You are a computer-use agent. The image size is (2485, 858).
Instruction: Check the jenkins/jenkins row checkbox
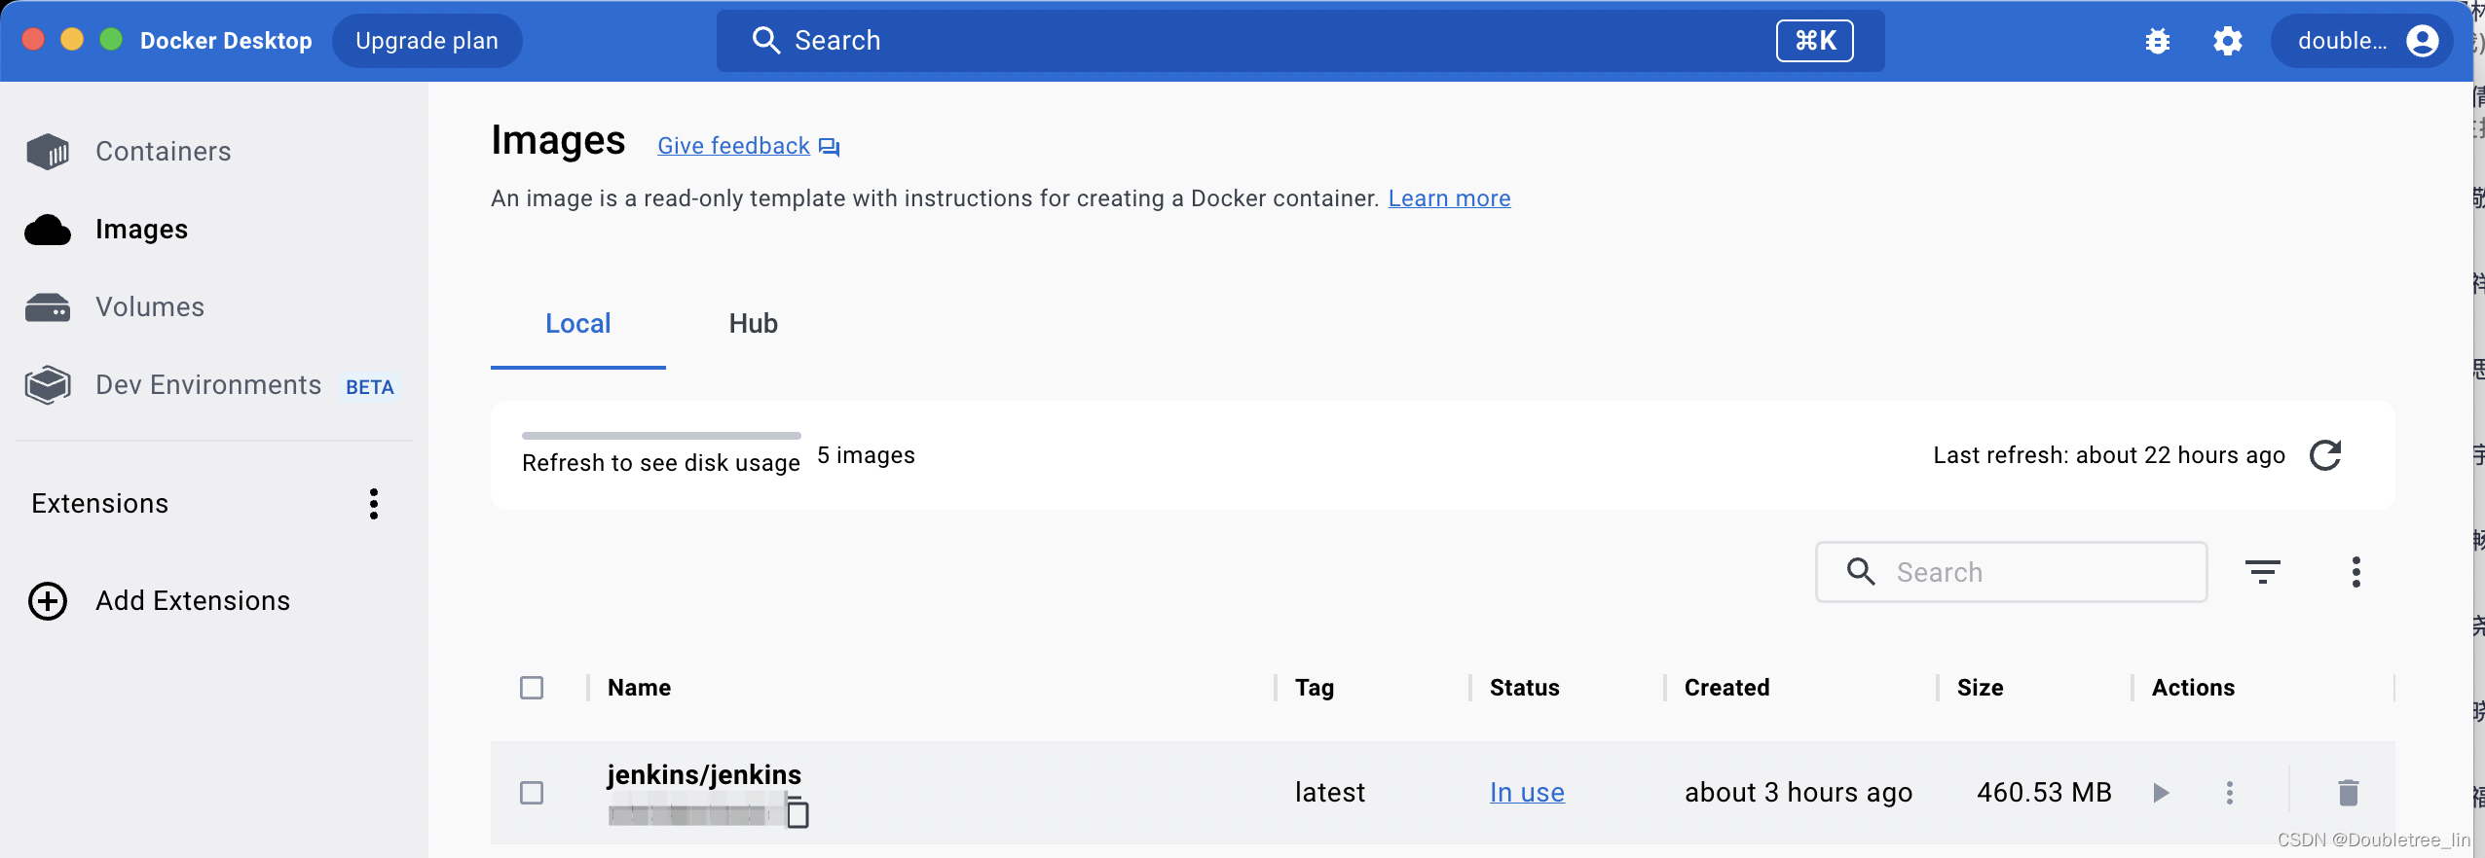click(532, 793)
